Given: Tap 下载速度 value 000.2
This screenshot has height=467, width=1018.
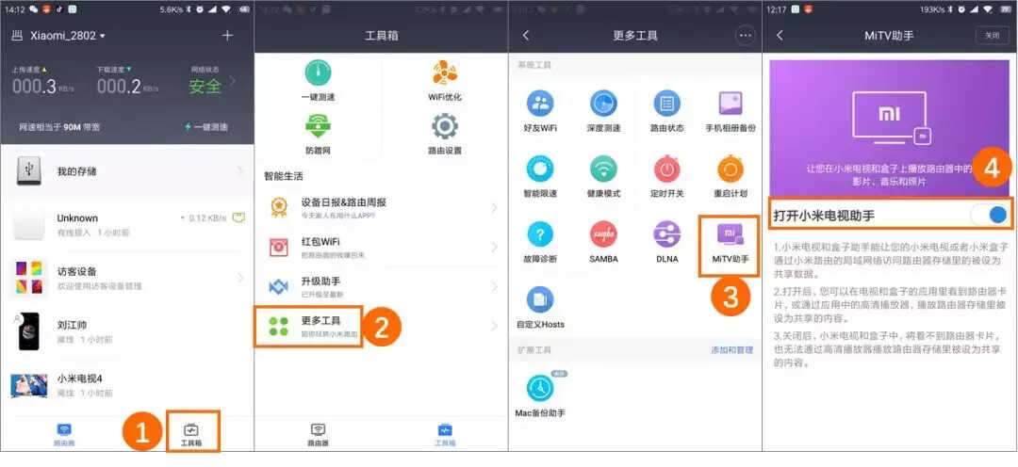Looking at the screenshot, I should pyautogui.click(x=119, y=87).
